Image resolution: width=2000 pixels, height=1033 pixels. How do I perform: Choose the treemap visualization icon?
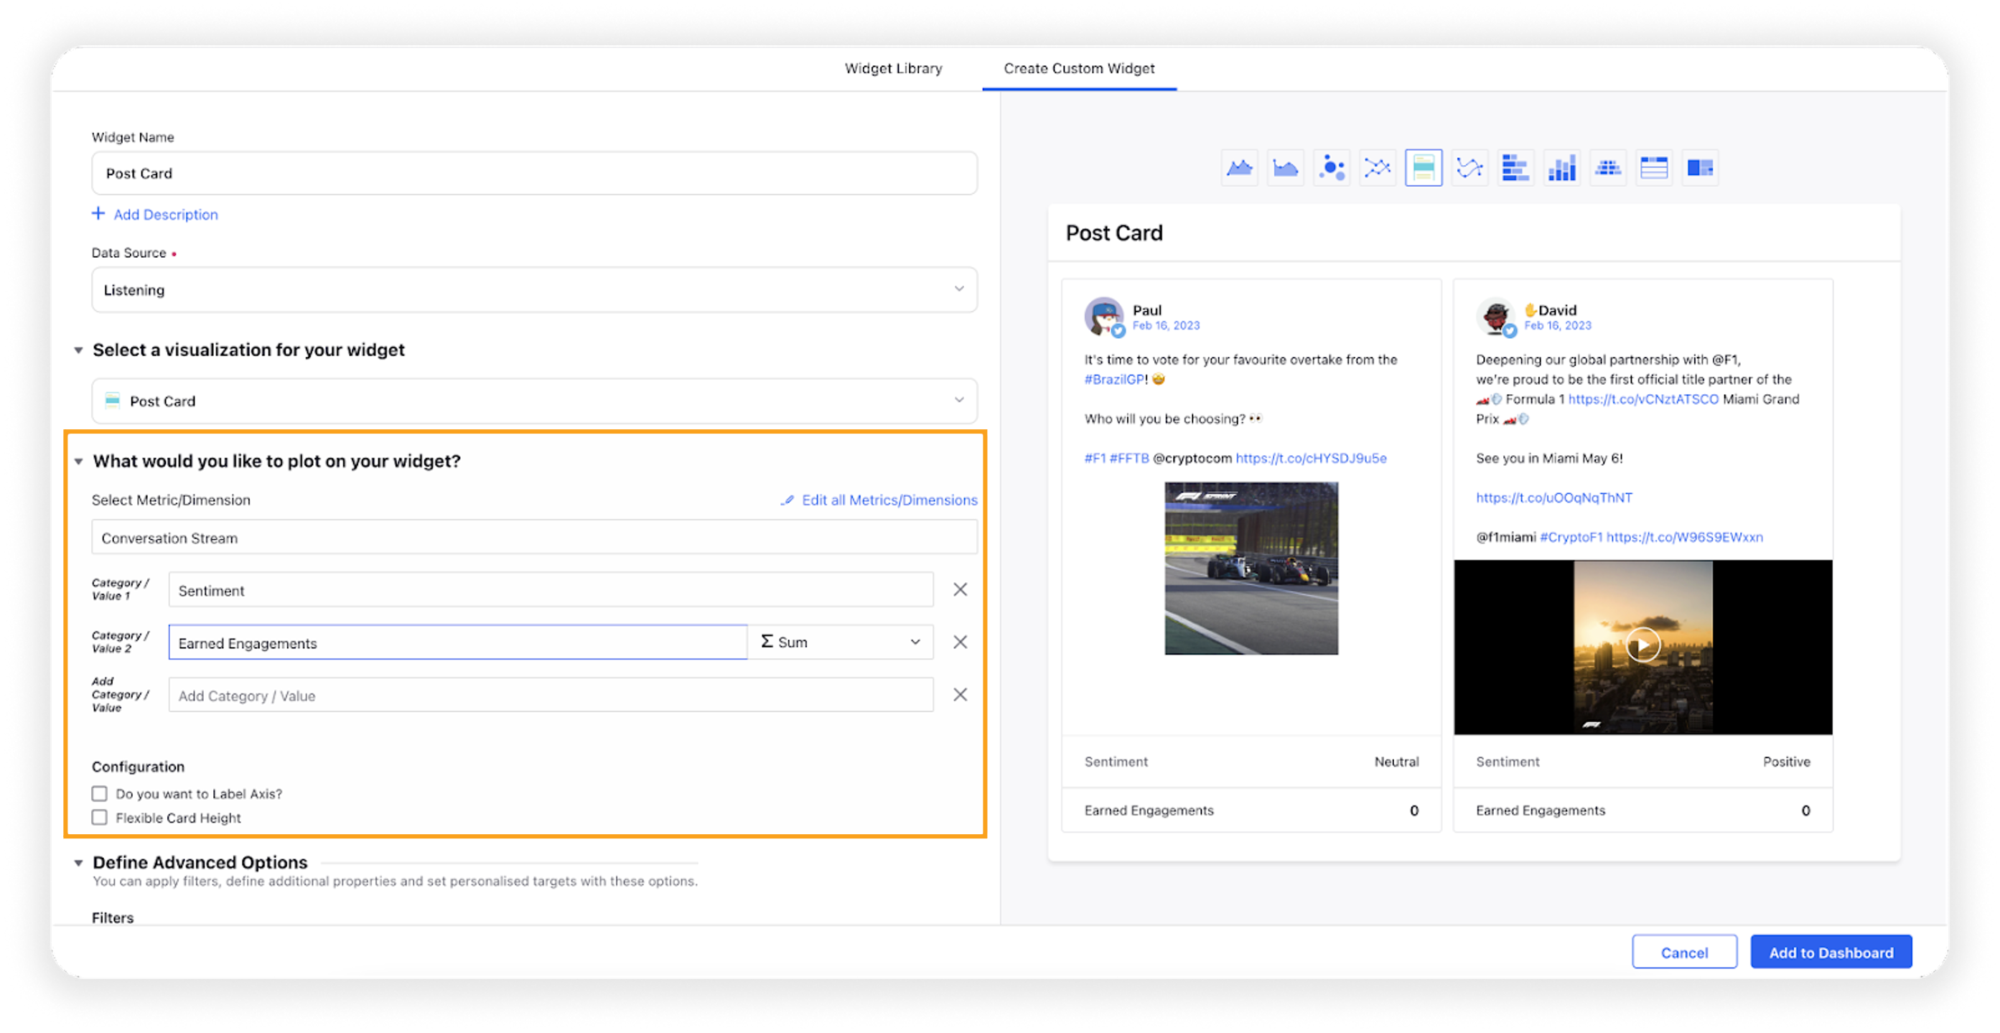(1699, 169)
